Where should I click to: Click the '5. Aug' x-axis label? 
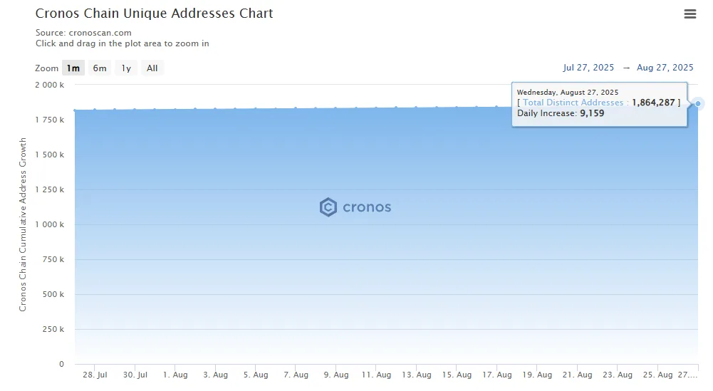pyautogui.click(x=256, y=375)
